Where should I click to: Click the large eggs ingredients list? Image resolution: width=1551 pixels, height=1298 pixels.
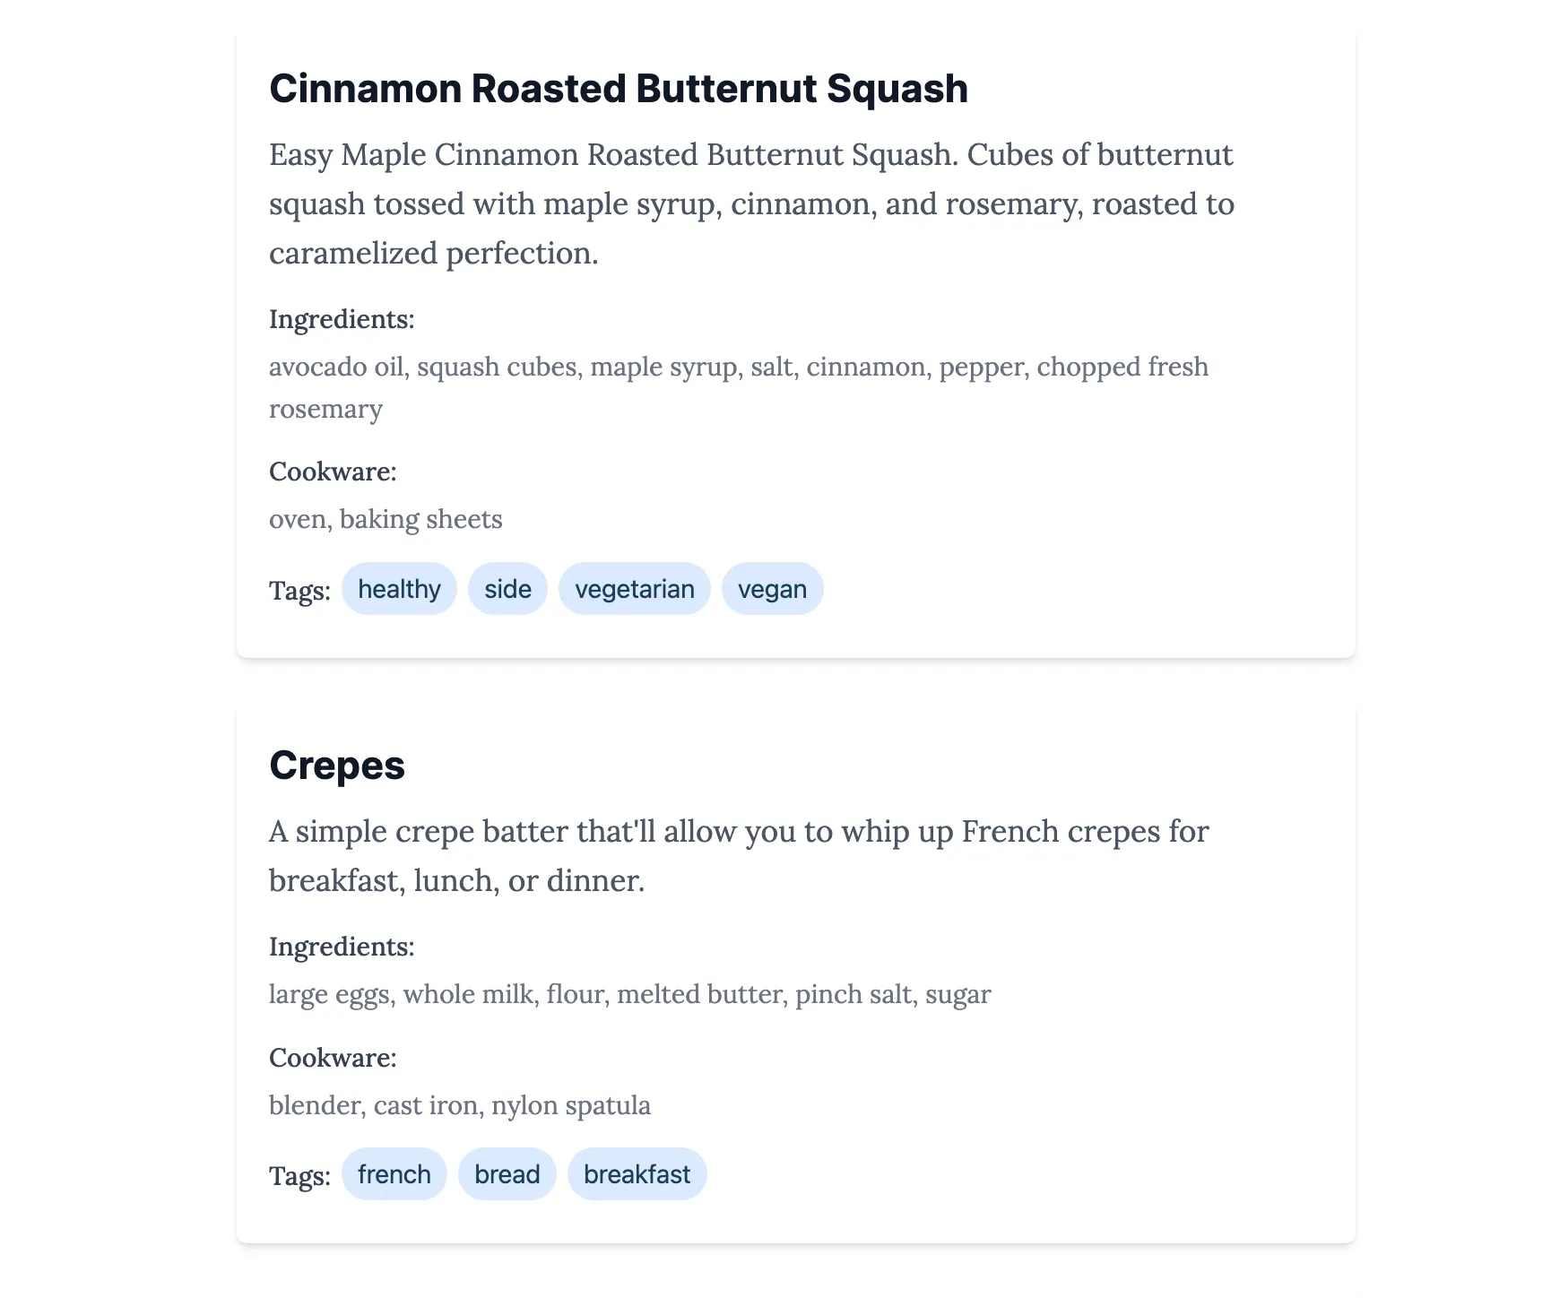click(629, 994)
